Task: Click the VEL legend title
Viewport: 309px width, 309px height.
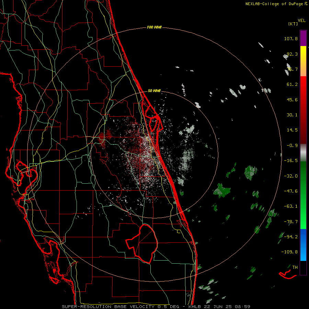Action: tap(301, 21)
